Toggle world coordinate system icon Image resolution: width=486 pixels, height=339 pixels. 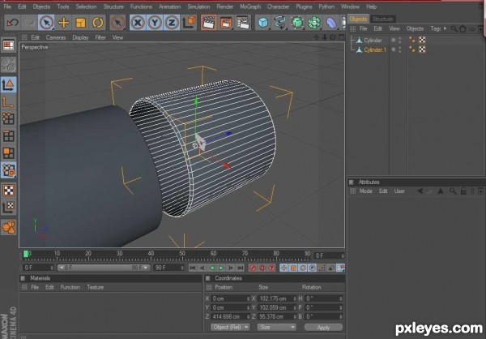click(x=189, y=23)
